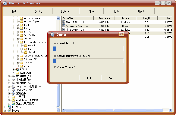176x115 pixels.
Task: Select the Rising folder icon
Action: tap(21, 28)
